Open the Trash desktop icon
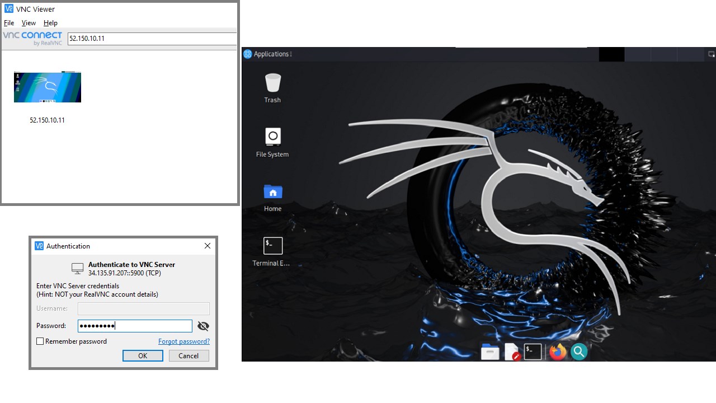 (x=272, y=88)
